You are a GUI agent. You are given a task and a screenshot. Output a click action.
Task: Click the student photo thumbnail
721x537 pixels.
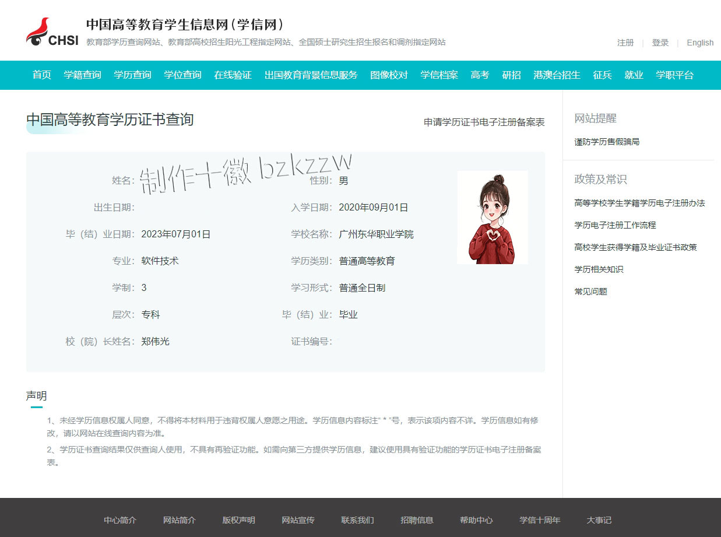point(493,217)
